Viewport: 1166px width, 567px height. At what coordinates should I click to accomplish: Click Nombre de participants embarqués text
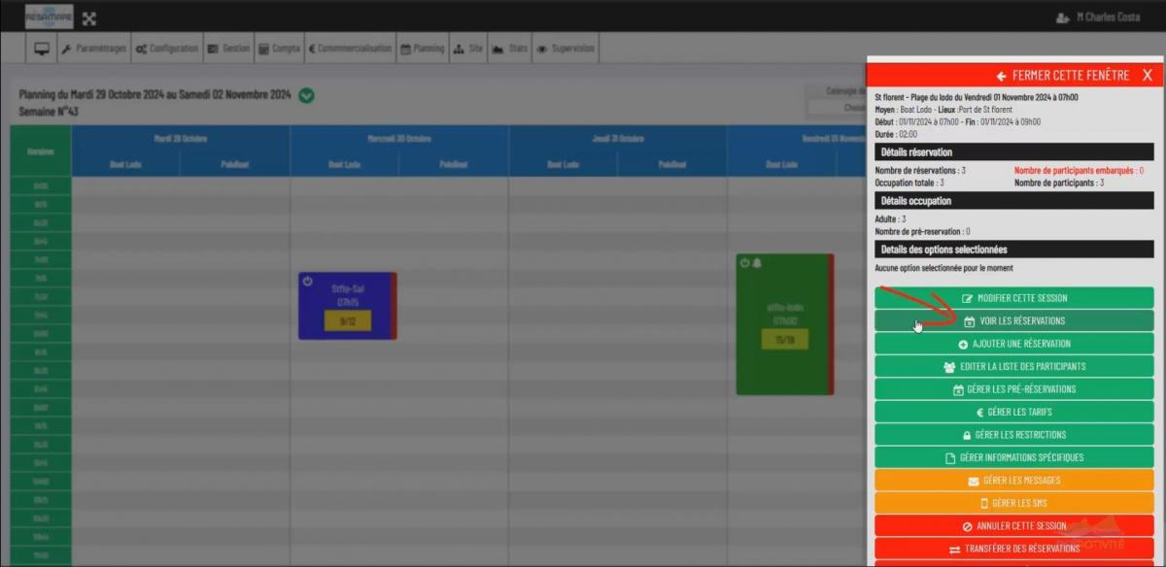(1080, 170)
